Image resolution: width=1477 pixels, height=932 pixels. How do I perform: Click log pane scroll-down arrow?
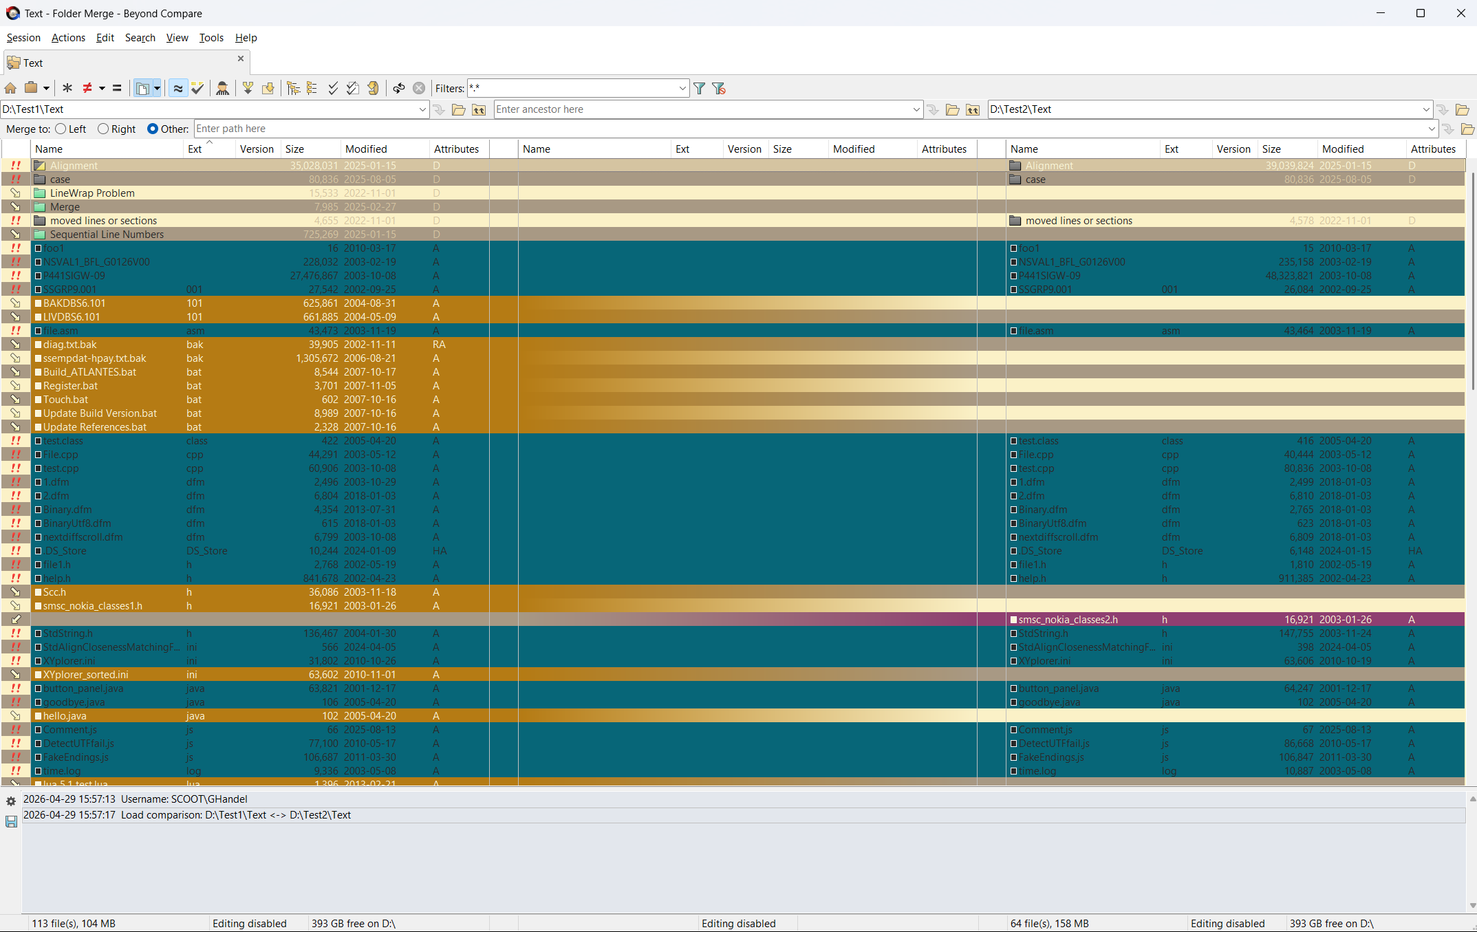(1472, 906)
